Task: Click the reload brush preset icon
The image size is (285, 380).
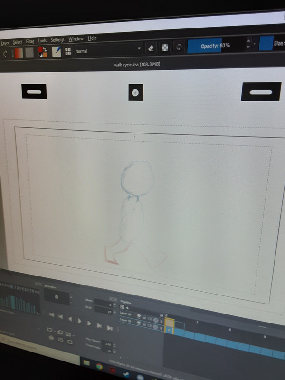Action: coord(179,47)
